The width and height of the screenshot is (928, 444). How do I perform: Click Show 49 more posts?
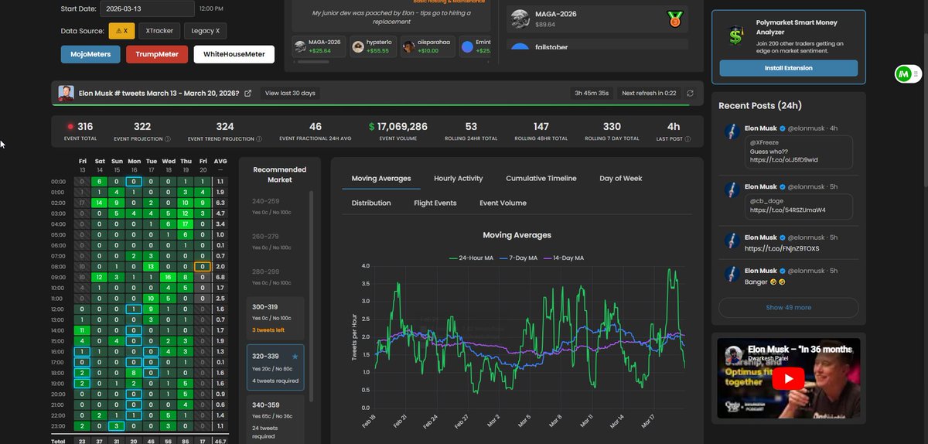[x=789, y=307]
